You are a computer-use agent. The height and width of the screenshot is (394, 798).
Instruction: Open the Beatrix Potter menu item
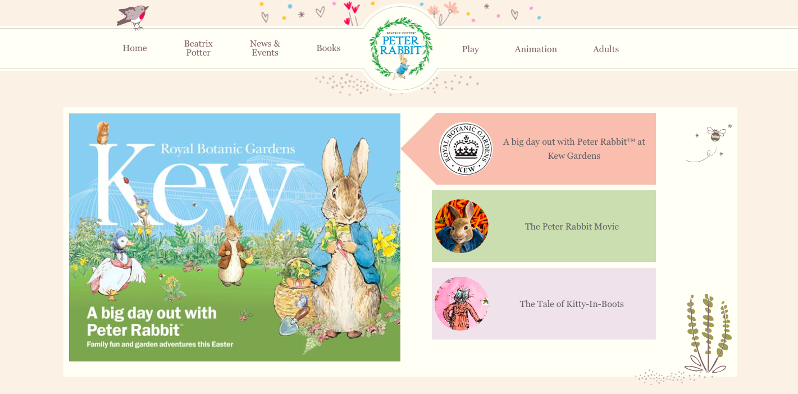tap(198, 48)
